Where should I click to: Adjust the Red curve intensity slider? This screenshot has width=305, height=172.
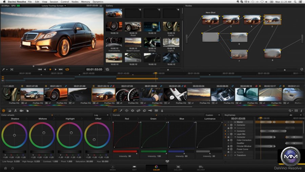pos(125,151)
